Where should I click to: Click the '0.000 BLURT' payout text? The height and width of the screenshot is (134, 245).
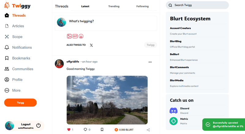point(126,130)
